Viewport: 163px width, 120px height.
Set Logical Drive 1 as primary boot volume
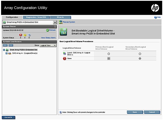109,54
